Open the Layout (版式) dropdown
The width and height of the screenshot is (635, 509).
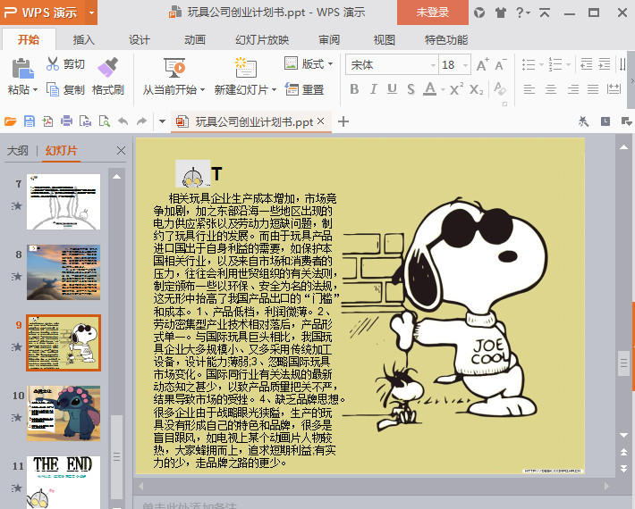click(306, 63)
